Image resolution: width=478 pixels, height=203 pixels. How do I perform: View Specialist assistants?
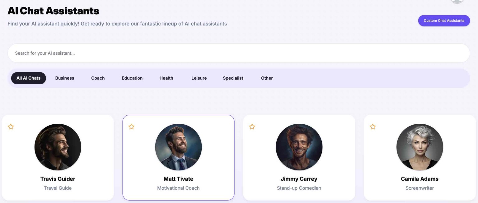[233, 78]
